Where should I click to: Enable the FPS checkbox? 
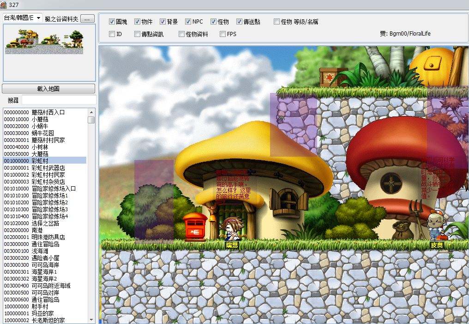pyautogui.click(x=223, y=34)
